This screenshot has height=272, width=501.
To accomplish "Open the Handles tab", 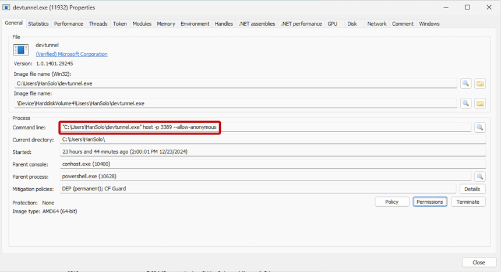I will (224, 24).
